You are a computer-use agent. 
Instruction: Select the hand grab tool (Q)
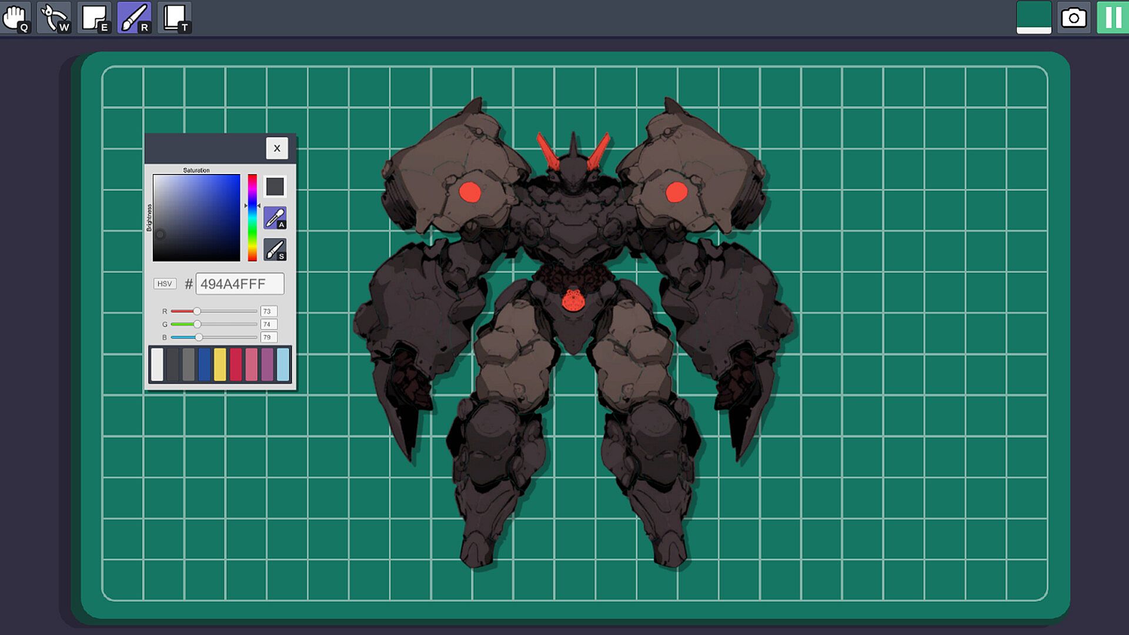click(15, 18)
